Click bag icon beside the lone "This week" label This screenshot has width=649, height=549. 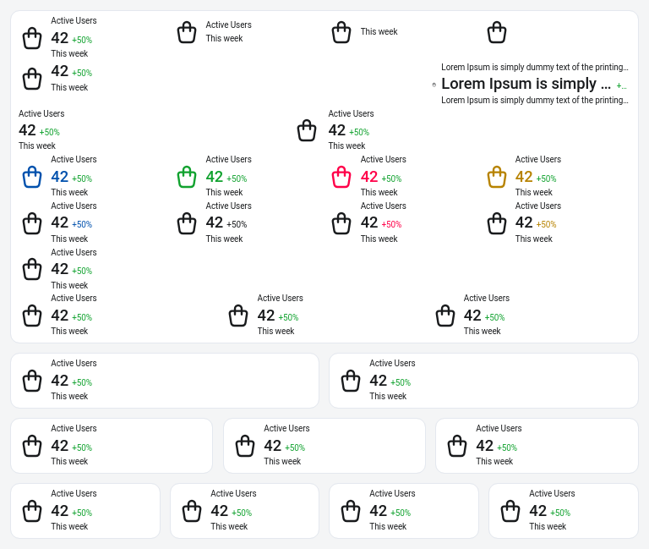(341, 32)
